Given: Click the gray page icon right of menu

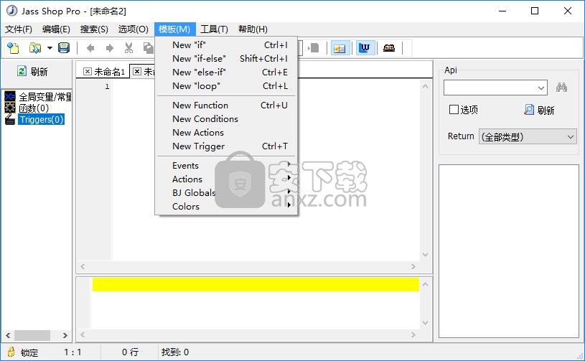Looking at the screenshot, I should pyautogui.click(x=314, y=48).
